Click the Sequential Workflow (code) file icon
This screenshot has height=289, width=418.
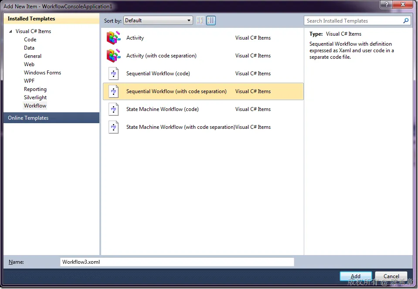tap(114, 74)
